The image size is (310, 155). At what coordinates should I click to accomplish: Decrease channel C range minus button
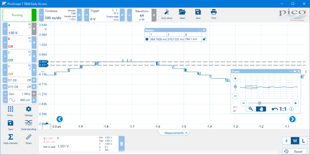[x=5, y=56]
